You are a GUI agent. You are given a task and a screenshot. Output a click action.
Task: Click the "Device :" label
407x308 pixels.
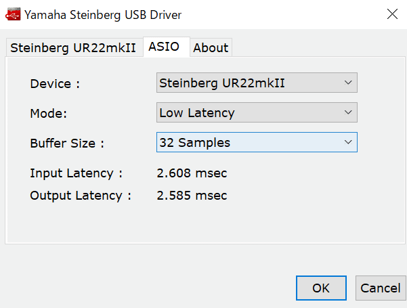pyautogui.click(x=55, y=84)
